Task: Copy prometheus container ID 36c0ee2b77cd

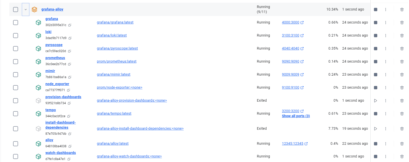Action: click(70, 64)
